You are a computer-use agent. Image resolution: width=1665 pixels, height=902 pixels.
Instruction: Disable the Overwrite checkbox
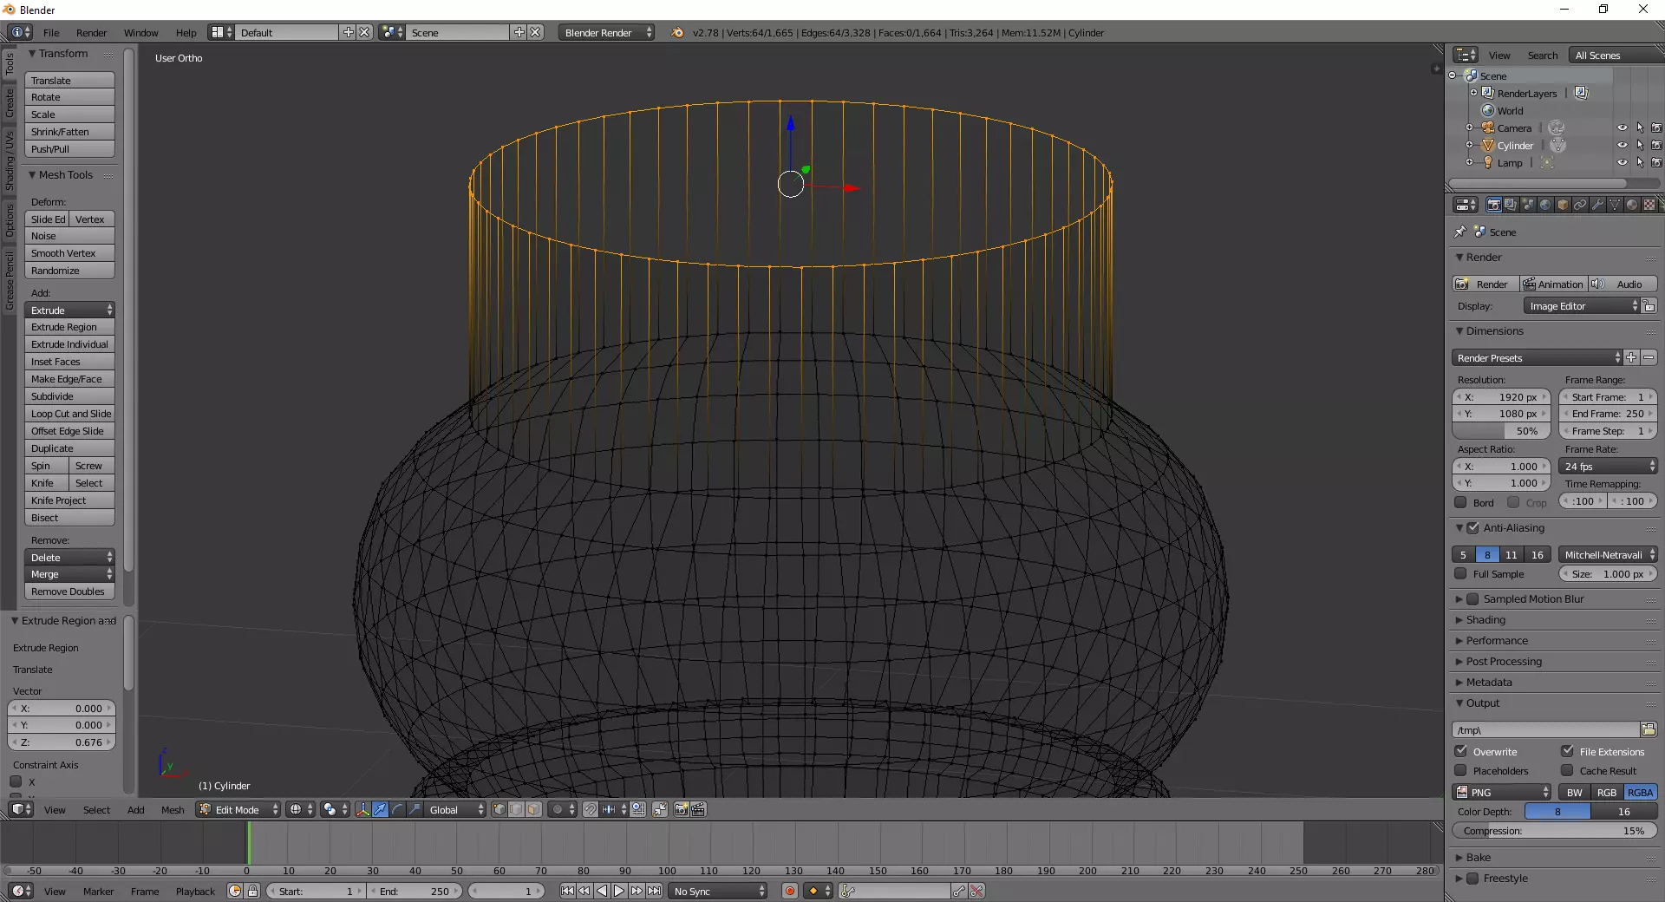tap(1461, 751)
